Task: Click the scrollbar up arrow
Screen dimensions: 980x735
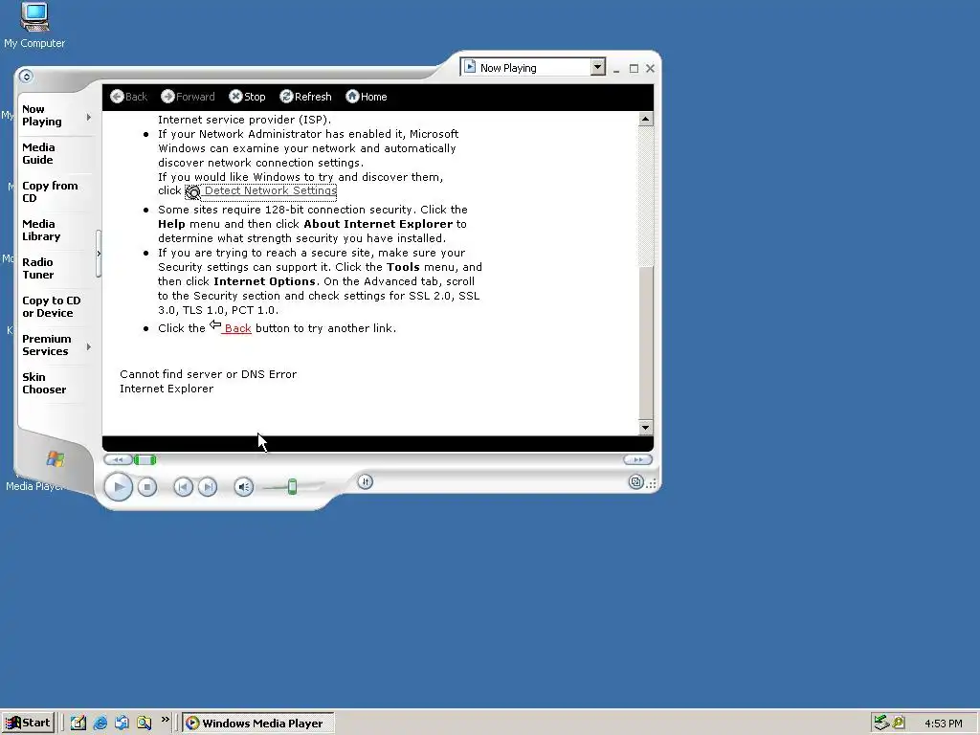Action: pos(646,119)
